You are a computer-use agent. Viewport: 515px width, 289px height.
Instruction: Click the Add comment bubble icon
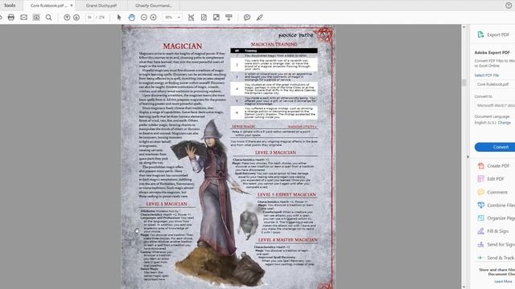[247, 18]
